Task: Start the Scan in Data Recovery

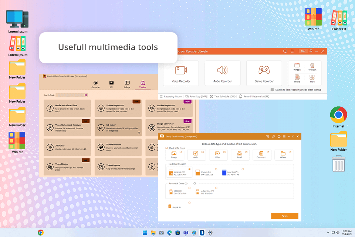Action: click(285, 216)
